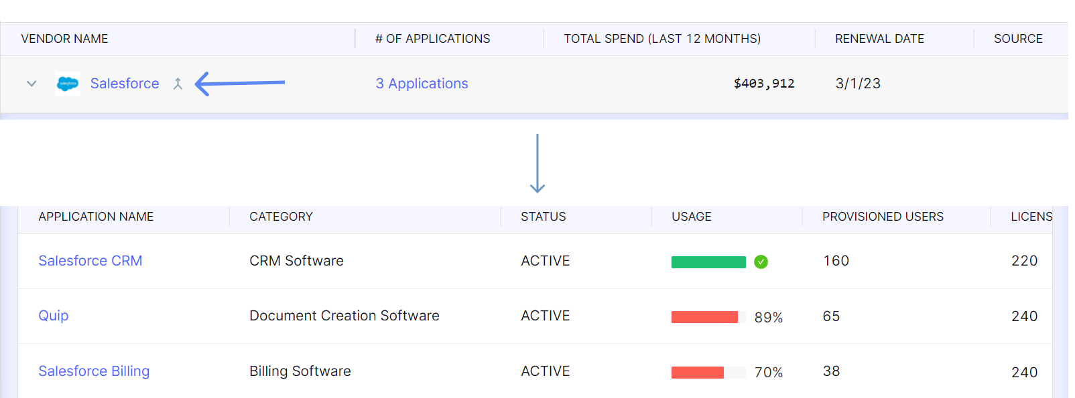The height and width of the screenshot is (398, 1075).
Task: Click the red usage bar for Salesforce Billing
Action: pos(698,373)
